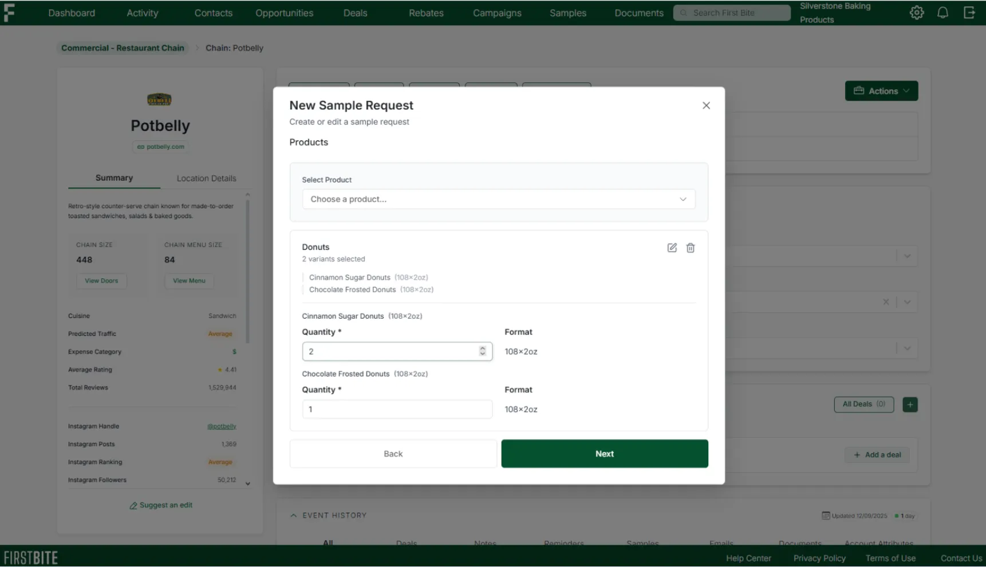The height and width of the screenshot is (567, 986).
Task: Click the Suggest an edit pencil icon
Action: pyautogui.click(x=133, y=506)
